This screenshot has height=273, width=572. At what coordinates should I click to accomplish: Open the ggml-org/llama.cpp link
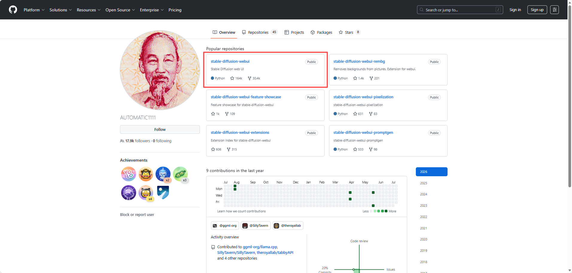coord(260,247)
